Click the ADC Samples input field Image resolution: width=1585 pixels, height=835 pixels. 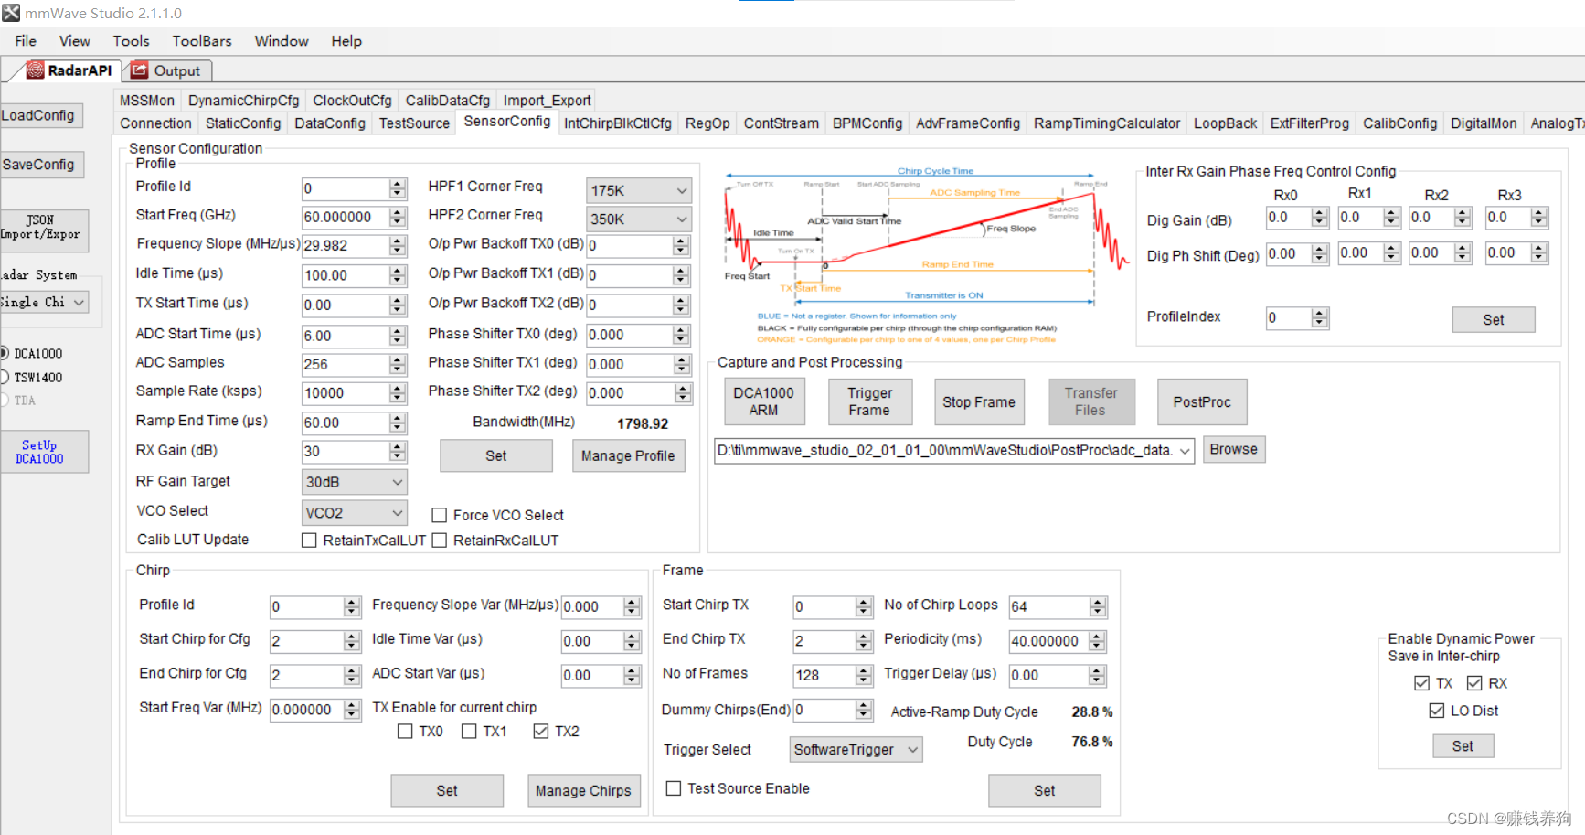point(345,364)
